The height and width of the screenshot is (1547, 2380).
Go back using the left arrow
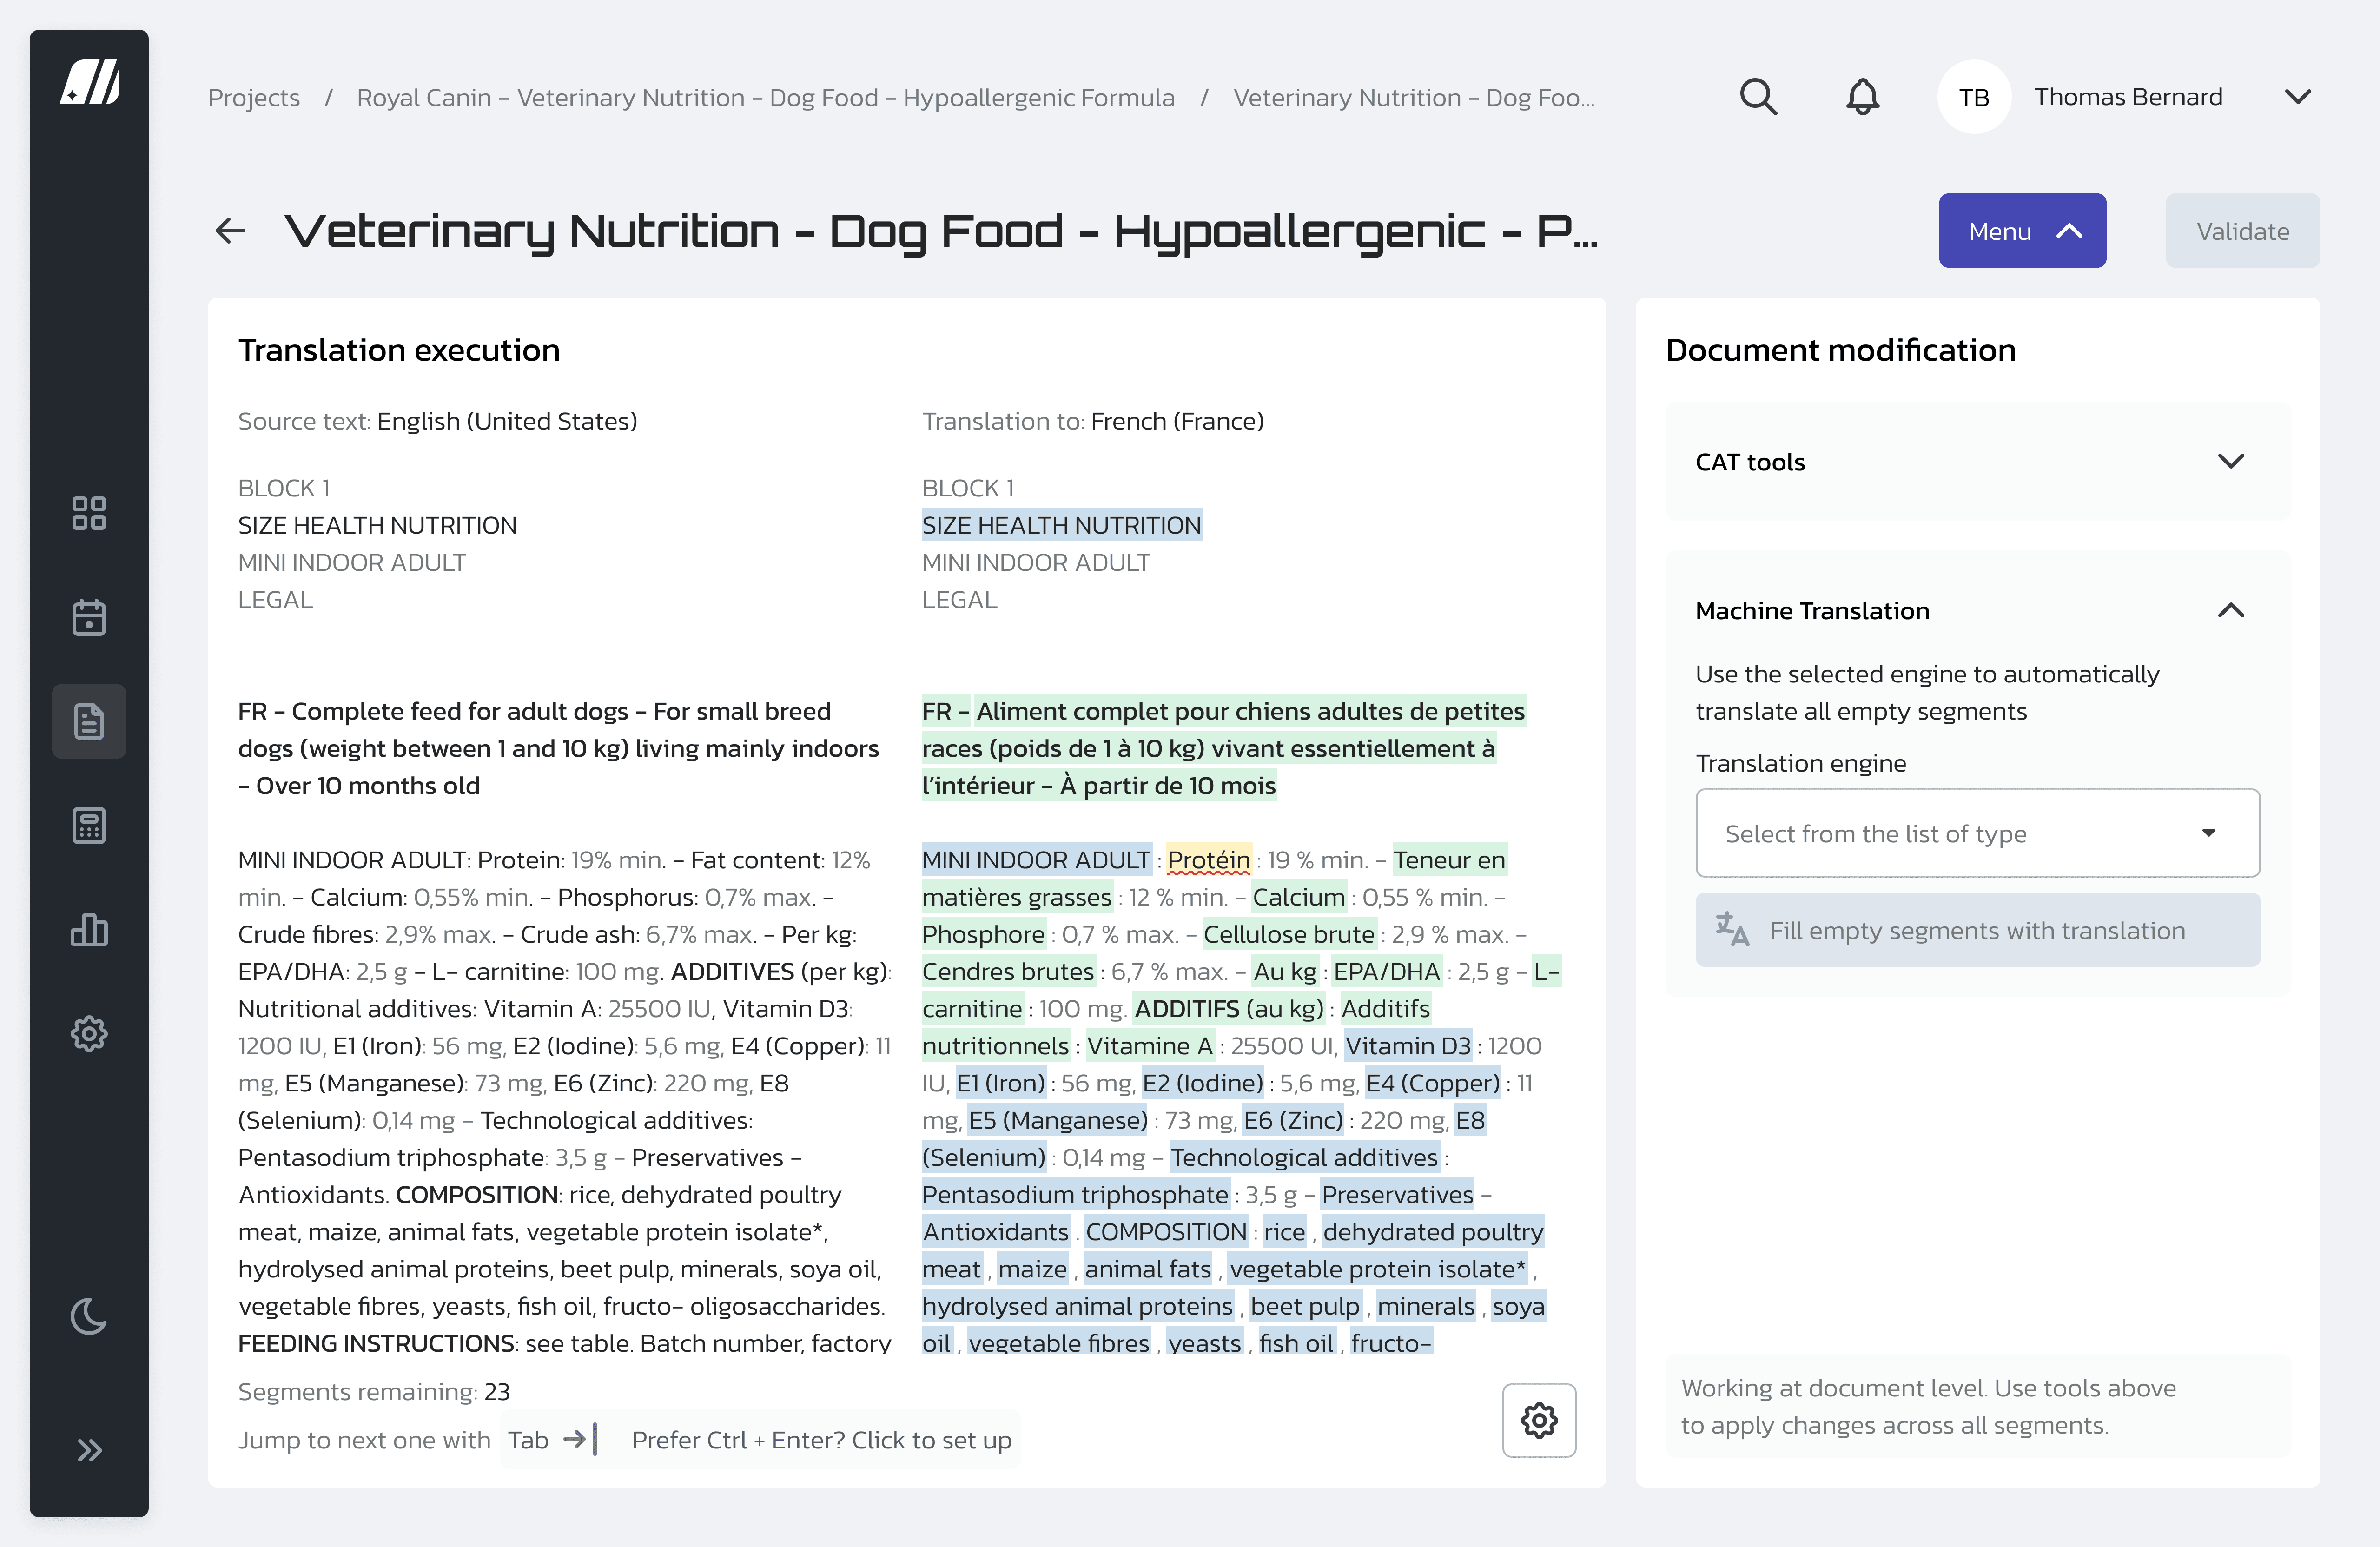(x=230, y=231)
